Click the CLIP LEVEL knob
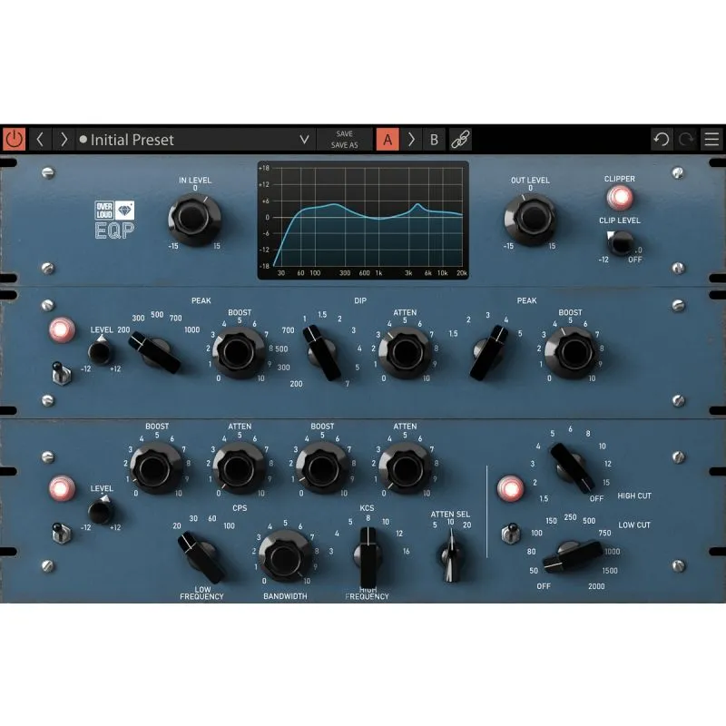Viewport: 726px width, 726px height. [621, 243]
